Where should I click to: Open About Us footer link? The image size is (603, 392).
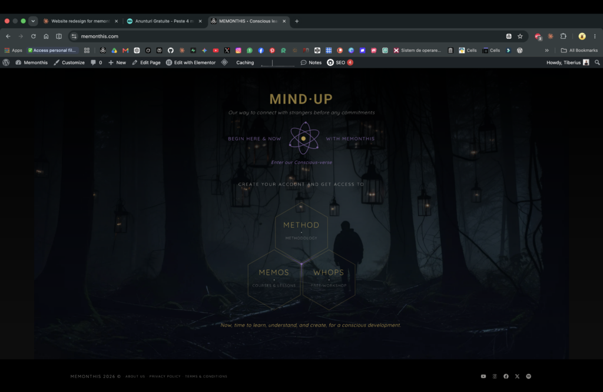point(135,376)
